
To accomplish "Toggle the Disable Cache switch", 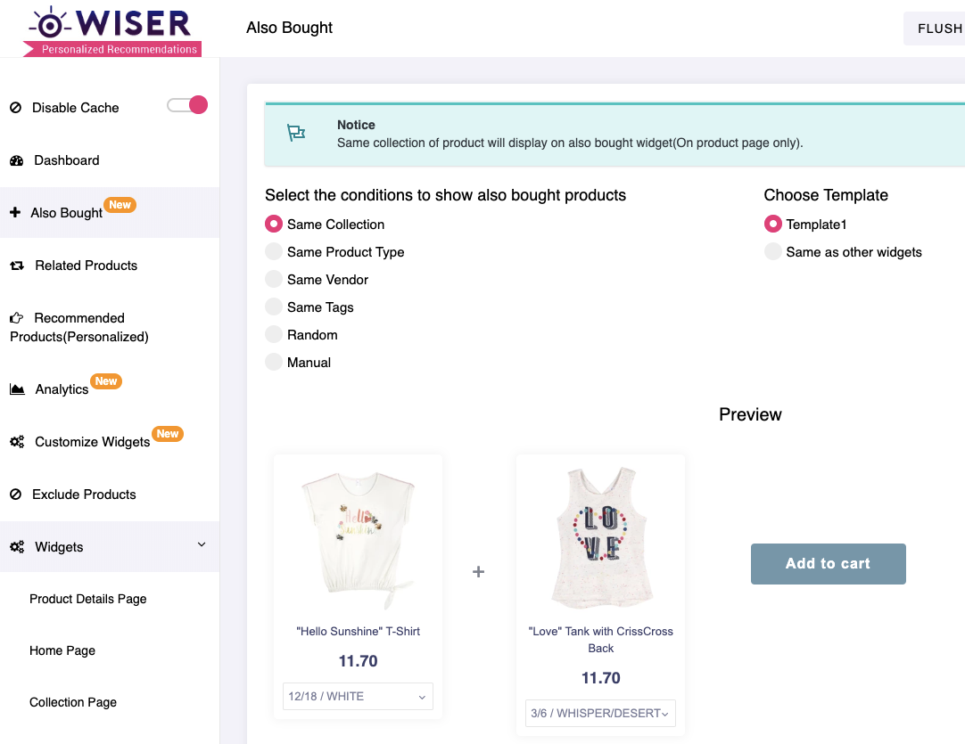I will [x=187, y=105].
